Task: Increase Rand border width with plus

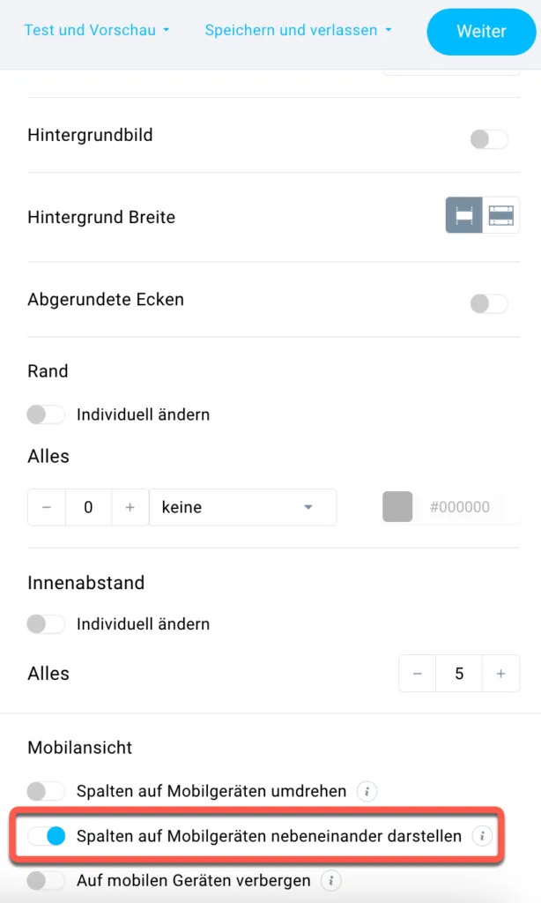Action: (x=130, y=507)
